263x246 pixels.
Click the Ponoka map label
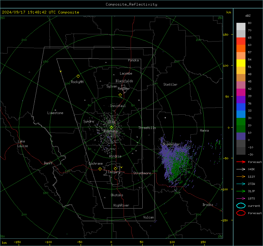click(x=133, y=60)
